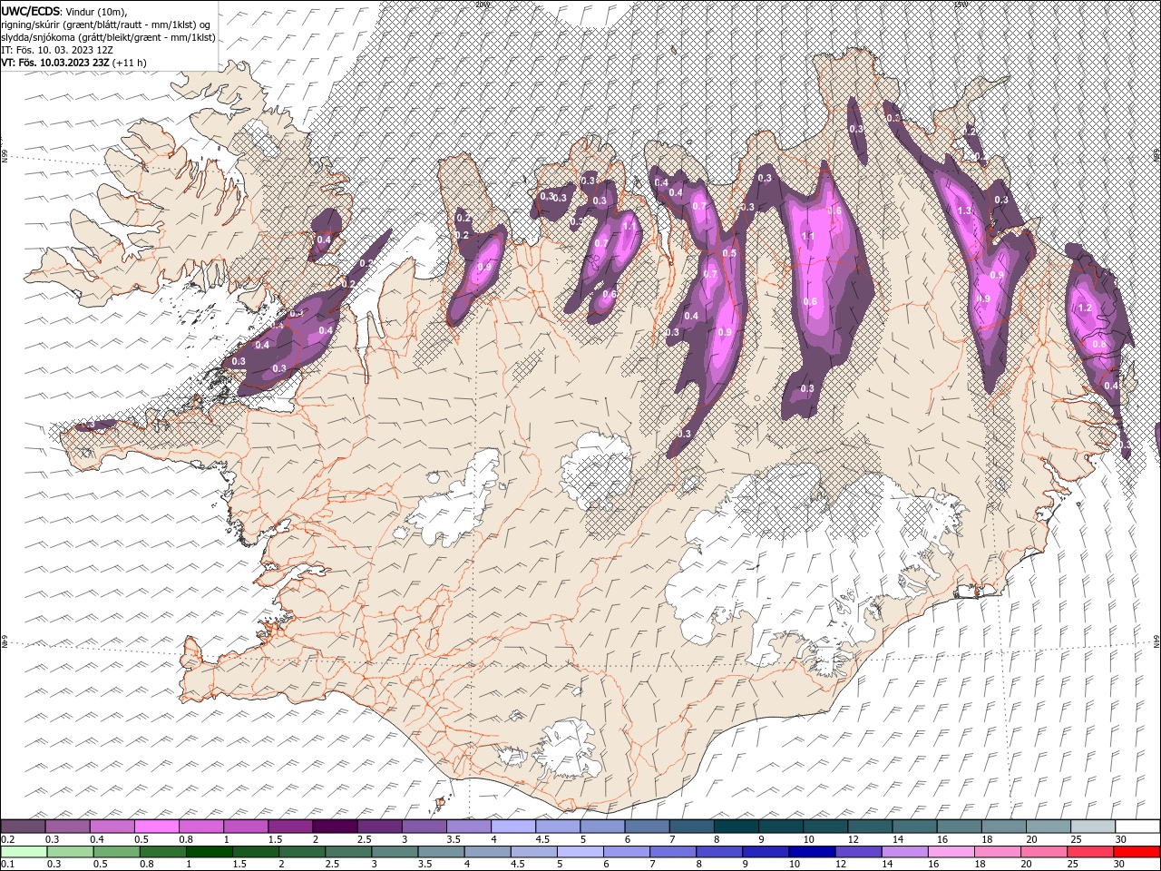
Task: Pick the 16–18 pale pink rain swatch
Action: coord(950,852)
